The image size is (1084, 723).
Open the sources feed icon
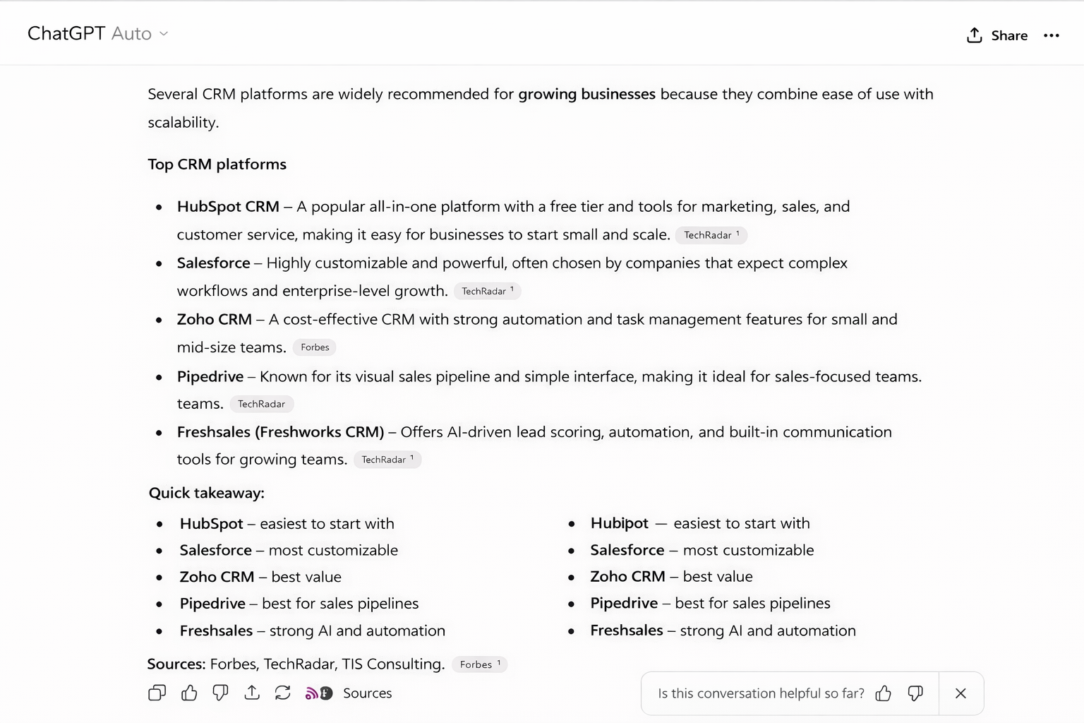click(318, 693)
